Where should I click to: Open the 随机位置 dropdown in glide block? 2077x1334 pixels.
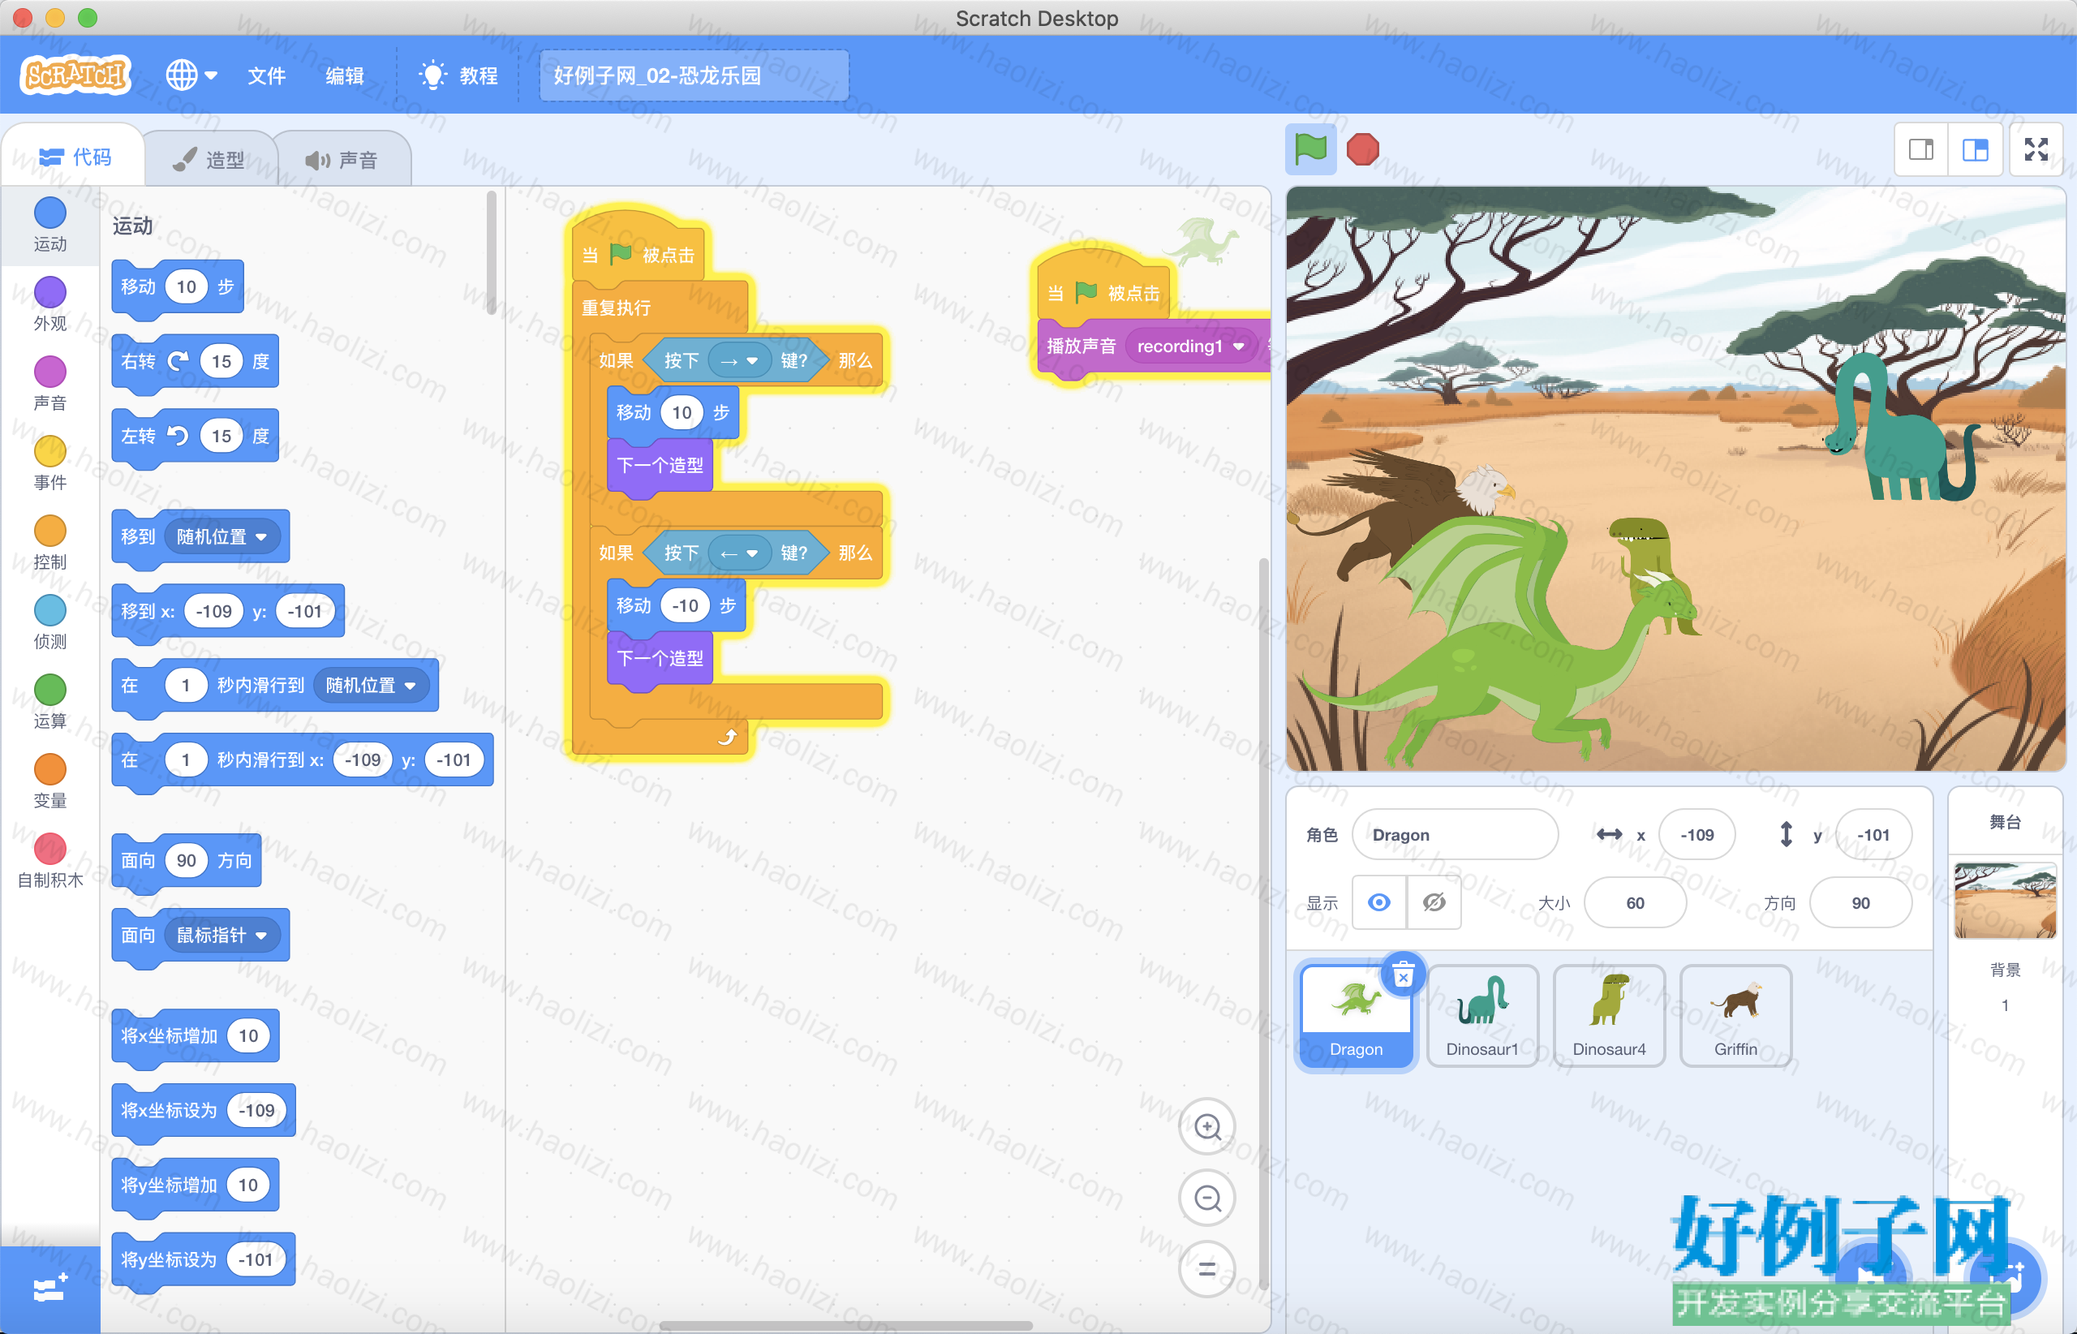371,685
